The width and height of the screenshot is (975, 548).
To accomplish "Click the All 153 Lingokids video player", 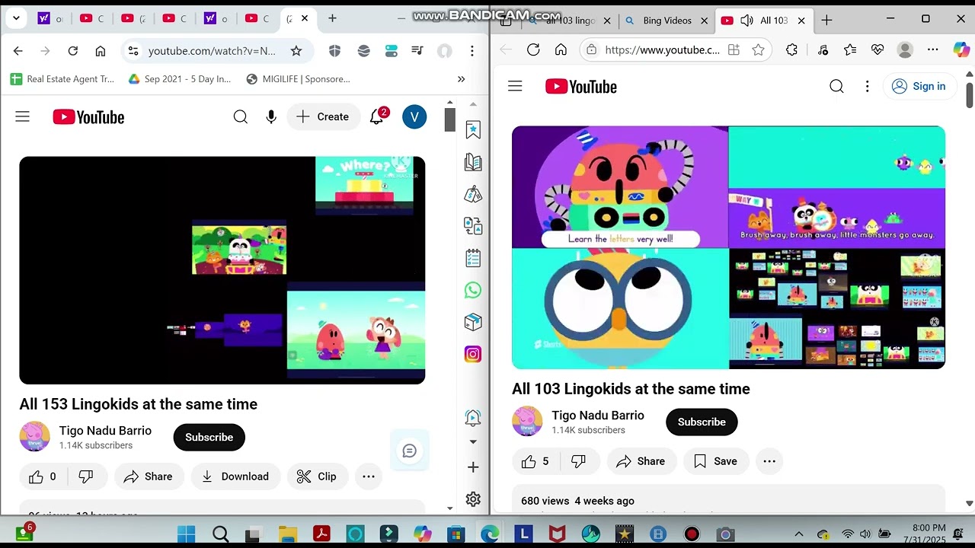I will (222, 270).
